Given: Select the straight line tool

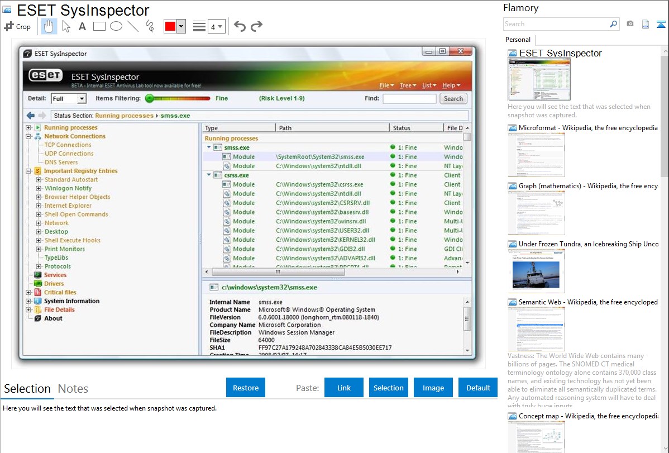Looking at the screenshot, I should pyautogui.click(x=133, y=26).
